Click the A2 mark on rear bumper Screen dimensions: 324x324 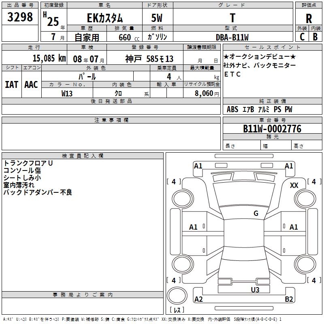[198, 299]
